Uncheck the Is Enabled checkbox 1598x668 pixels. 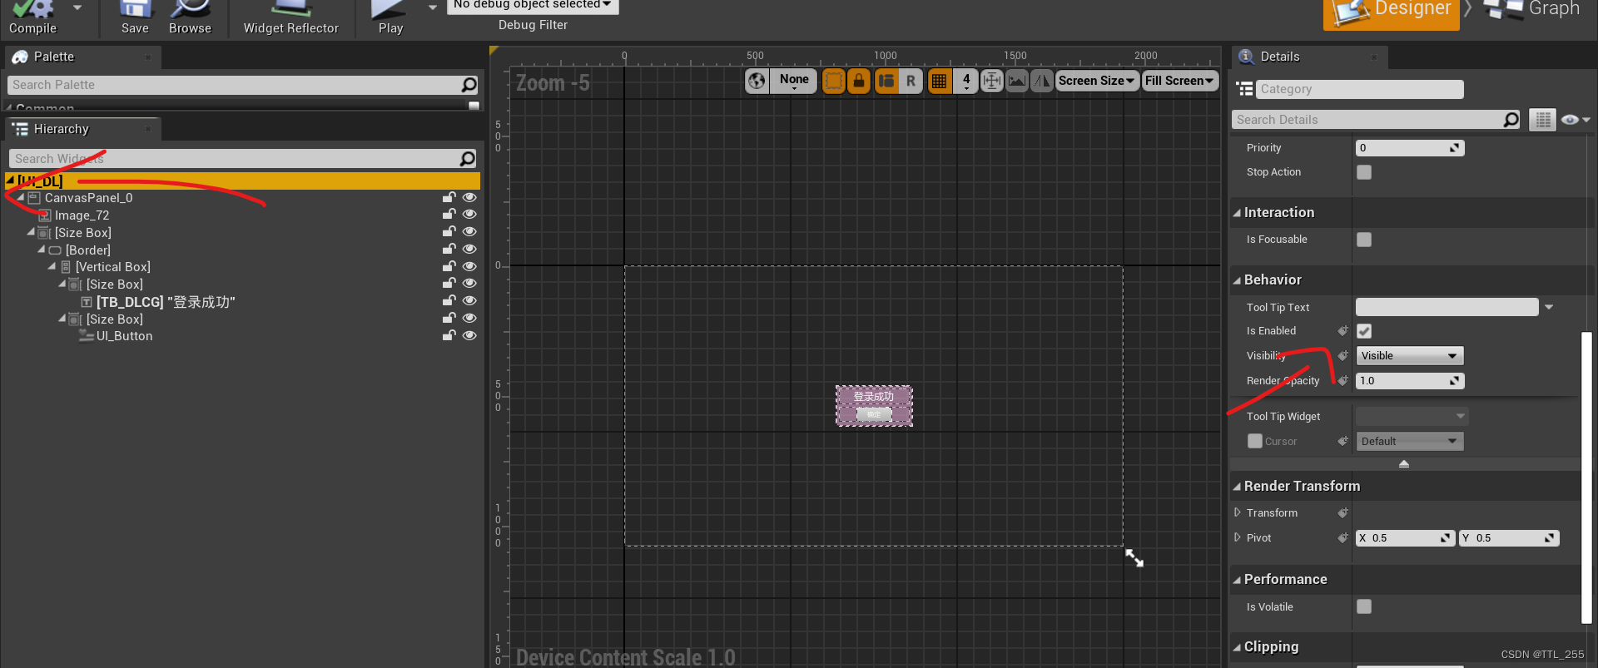click(1364, 331)
